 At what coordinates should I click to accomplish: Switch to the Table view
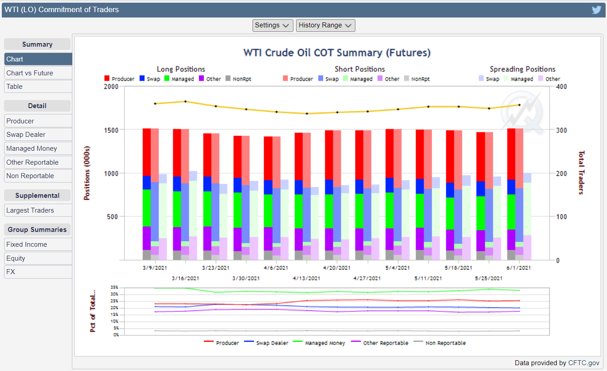pyautogui.click(x=38, y=87)
